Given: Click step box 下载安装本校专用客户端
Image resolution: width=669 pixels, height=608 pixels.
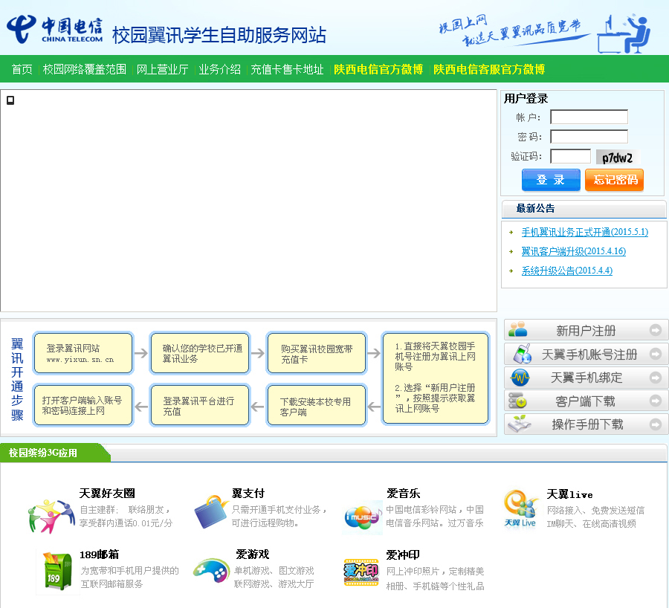Looking at the screenshot, I should (316, 405).
